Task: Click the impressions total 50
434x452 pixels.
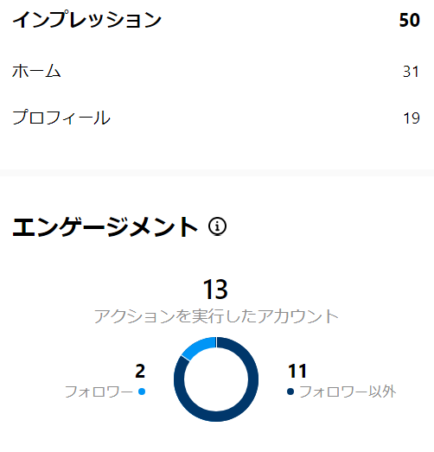Action: point(410,20)
